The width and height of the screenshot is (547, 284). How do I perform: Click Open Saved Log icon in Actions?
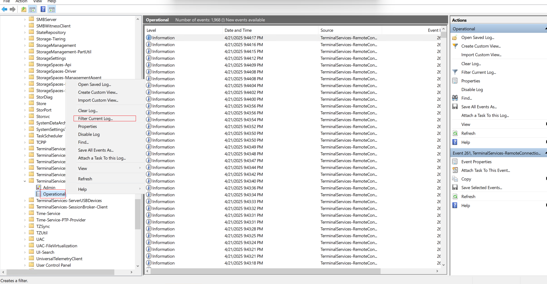point(455,38)
